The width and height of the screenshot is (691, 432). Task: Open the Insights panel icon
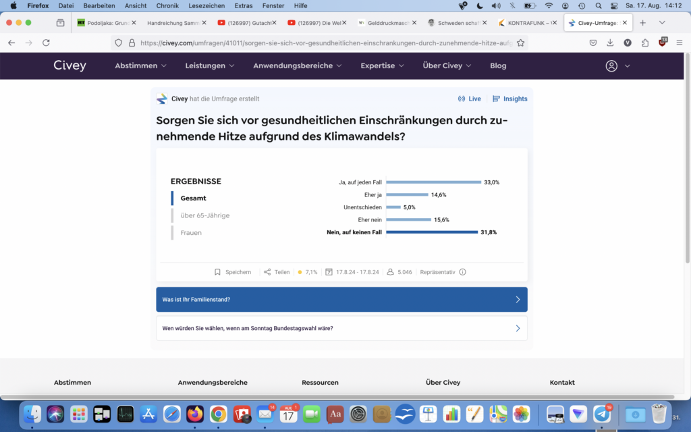pos(496,99)
